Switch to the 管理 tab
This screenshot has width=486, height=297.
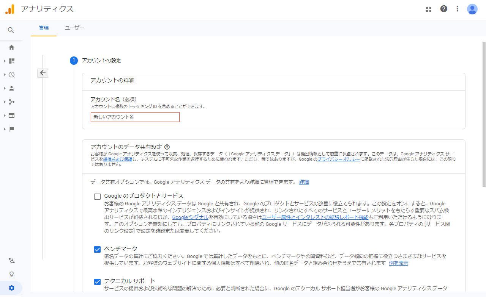[x=44, y=28]
